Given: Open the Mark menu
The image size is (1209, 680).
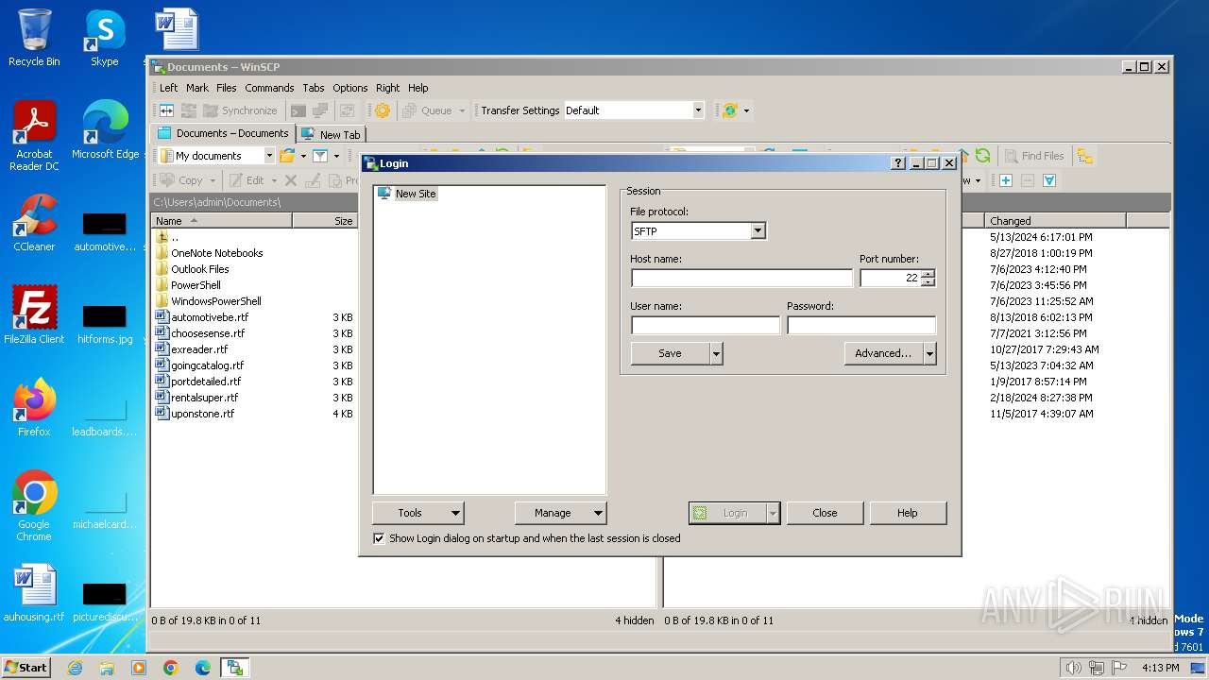Looking at the screenshot, I should coord(197,88).
